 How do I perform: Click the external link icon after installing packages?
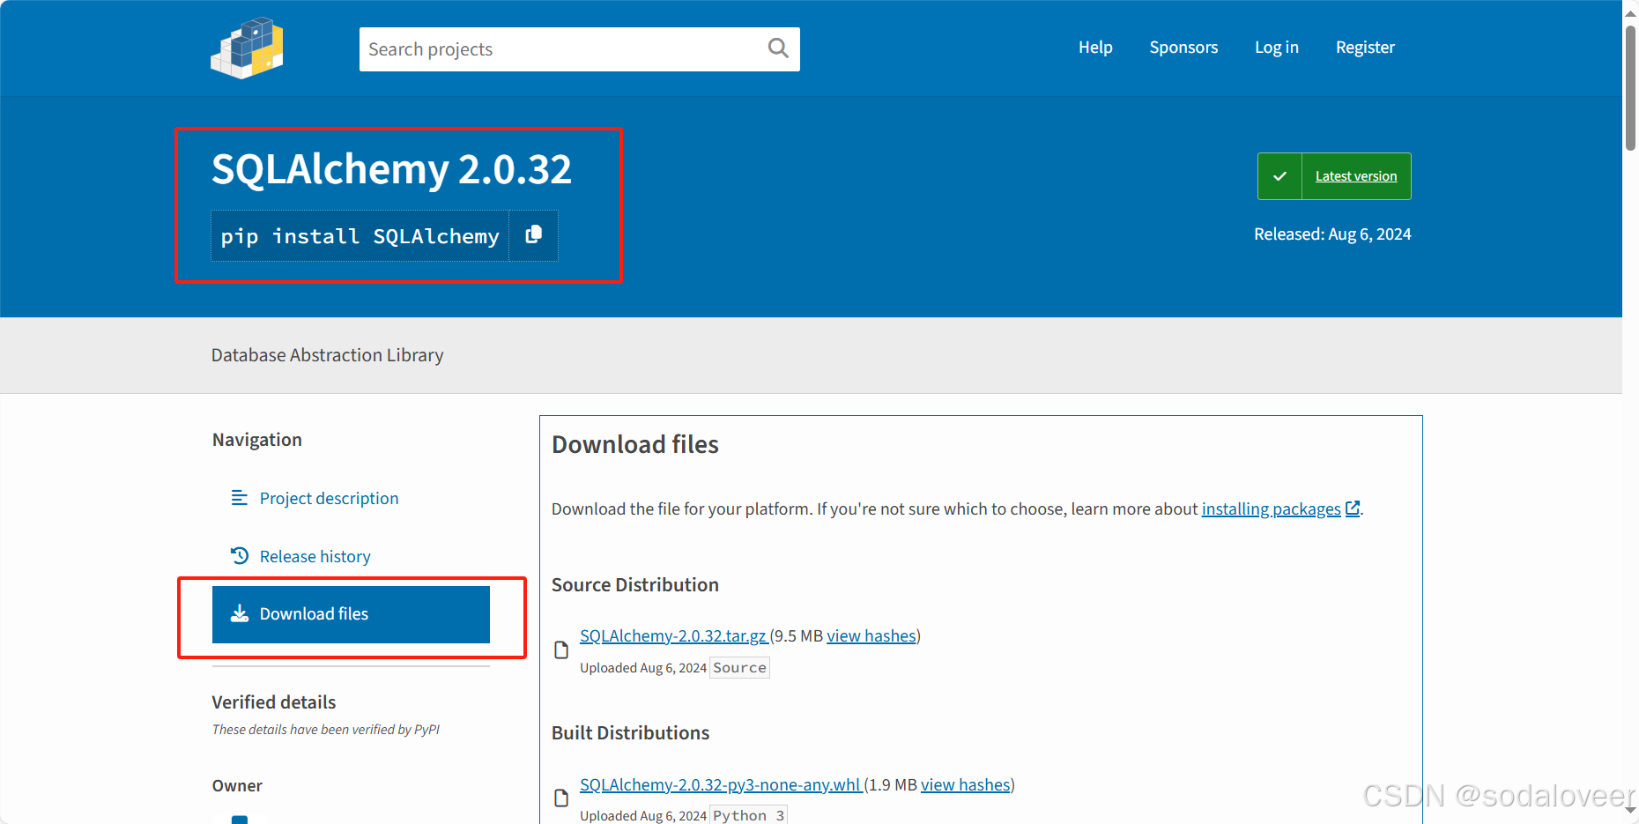1353,509
